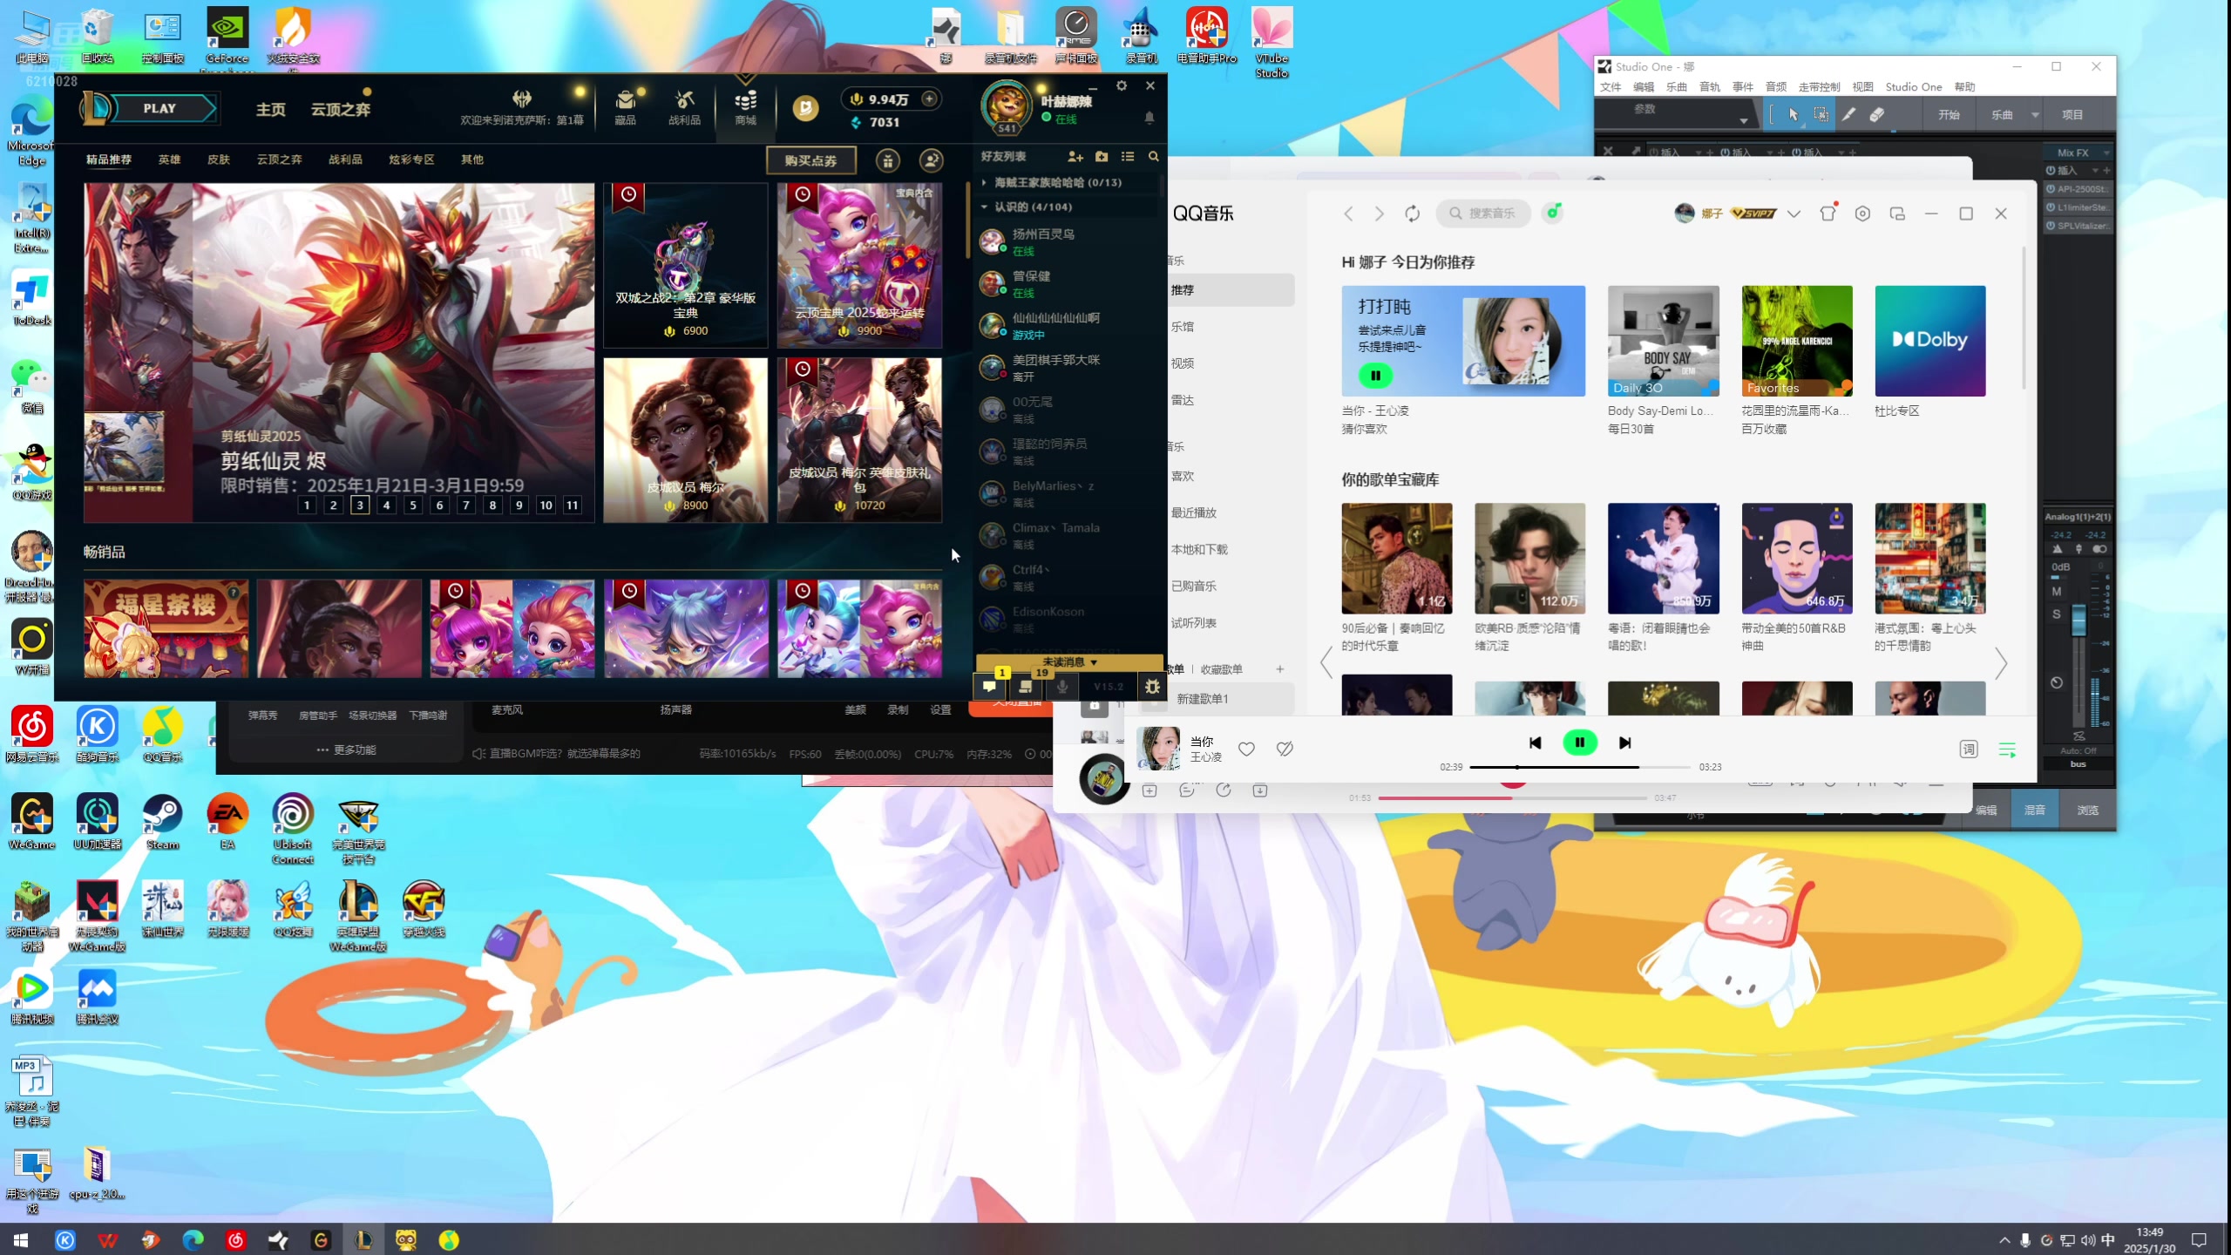The image size is (2231, 1255).
Task: Expand QQ Music account dropdown chevron
Action: pyautogui.click(x=1794, y=214)
